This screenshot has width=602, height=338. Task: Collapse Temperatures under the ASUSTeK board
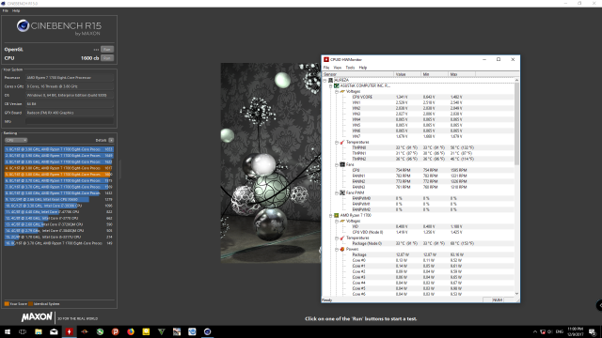click(x=337, y=142)
